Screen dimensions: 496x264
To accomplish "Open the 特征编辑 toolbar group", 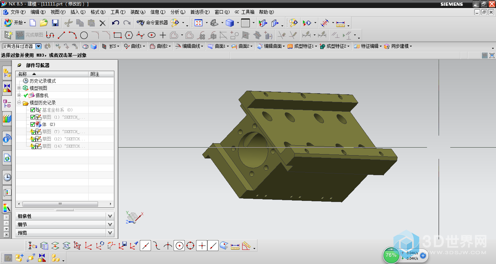I will [x=367, y=46].
